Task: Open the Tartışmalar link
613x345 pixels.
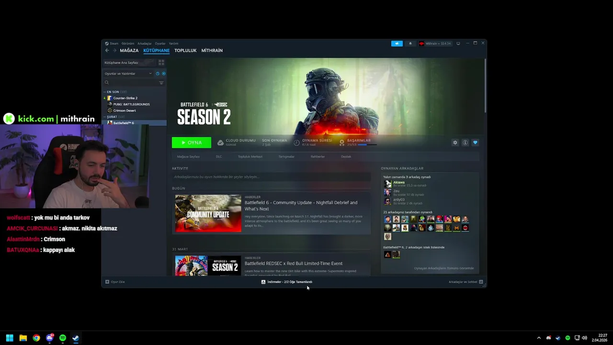Action: point(286,157)
